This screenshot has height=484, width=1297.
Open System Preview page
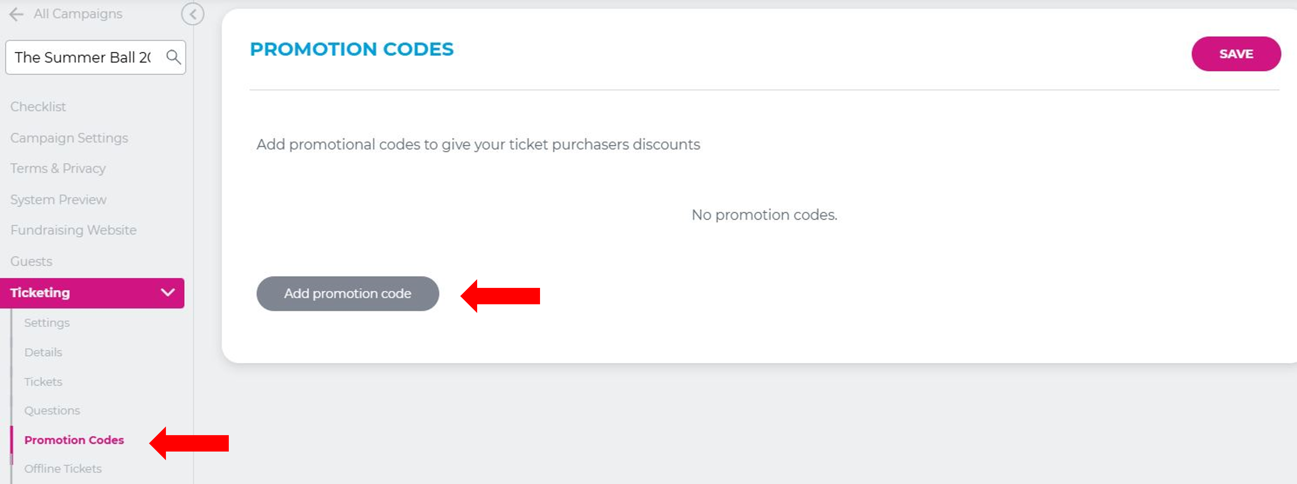pos(58,200)
